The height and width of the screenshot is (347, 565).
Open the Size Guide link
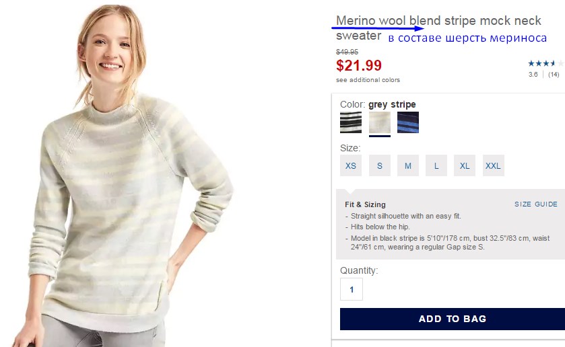(536, 204)
